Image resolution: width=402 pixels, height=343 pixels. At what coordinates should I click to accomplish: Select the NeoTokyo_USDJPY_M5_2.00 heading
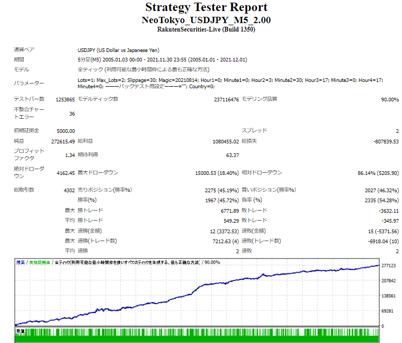pyautogui.click(x=206, y=20)
